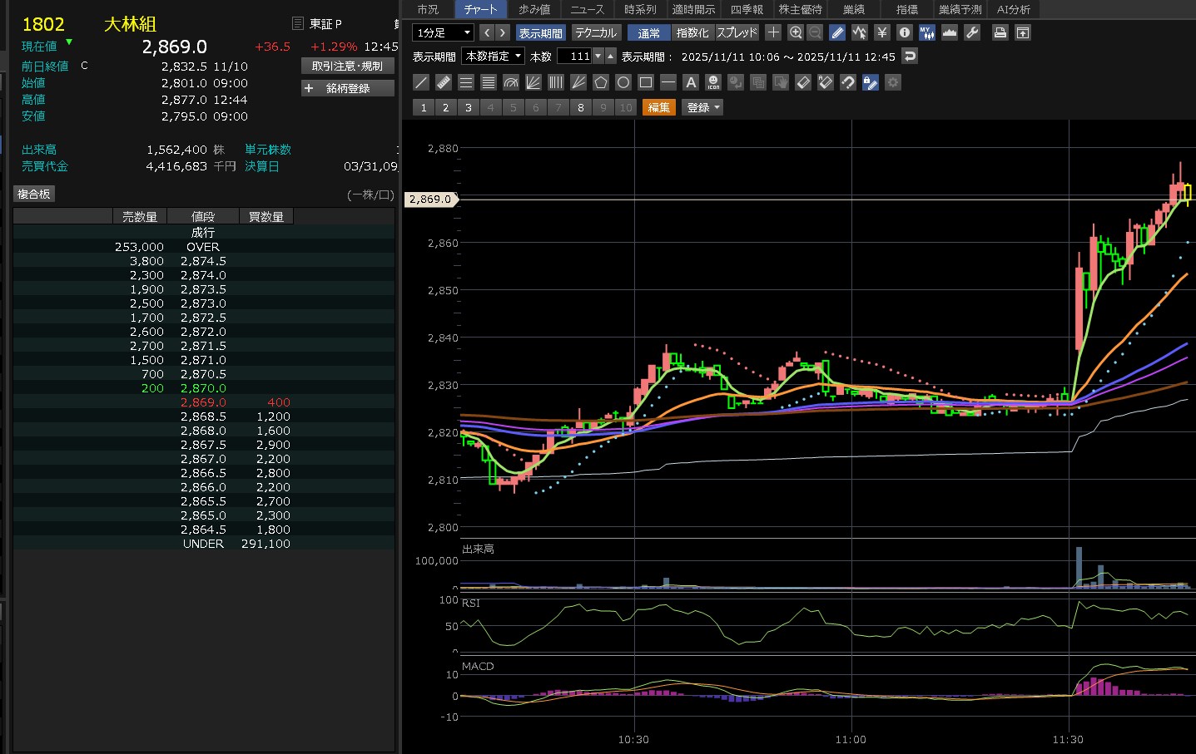This screenshot has height=754, width=1196.
Task: Open the 1分足 timeframe dropdown
Action: click(443, 32)
